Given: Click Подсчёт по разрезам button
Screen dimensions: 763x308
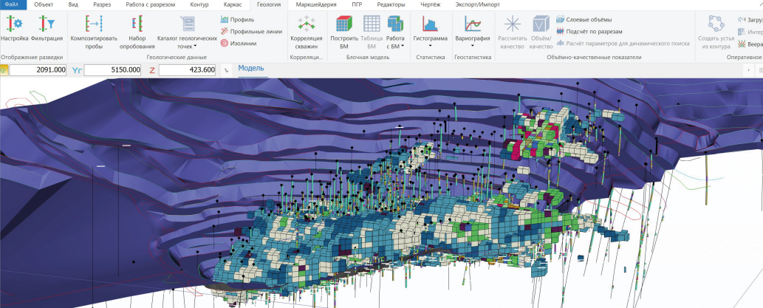Looking at the screenshot, I should (x=589, y=31).
